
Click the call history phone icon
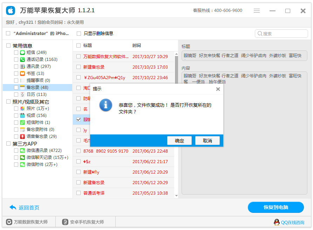22,60
